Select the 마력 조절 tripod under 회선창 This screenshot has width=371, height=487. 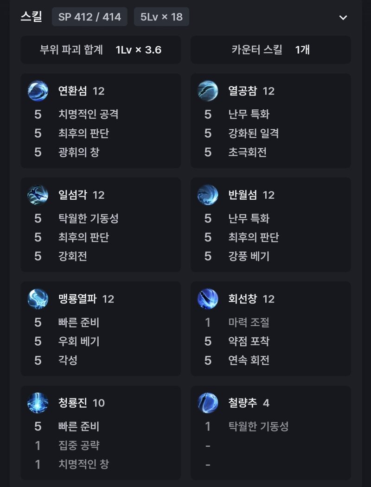click(249, 323)
